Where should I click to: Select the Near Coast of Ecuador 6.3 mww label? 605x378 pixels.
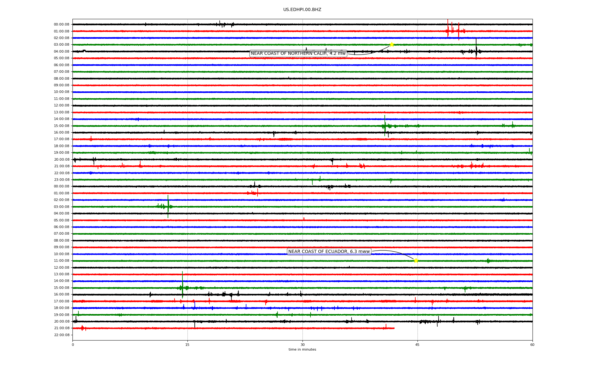[329, 251]
